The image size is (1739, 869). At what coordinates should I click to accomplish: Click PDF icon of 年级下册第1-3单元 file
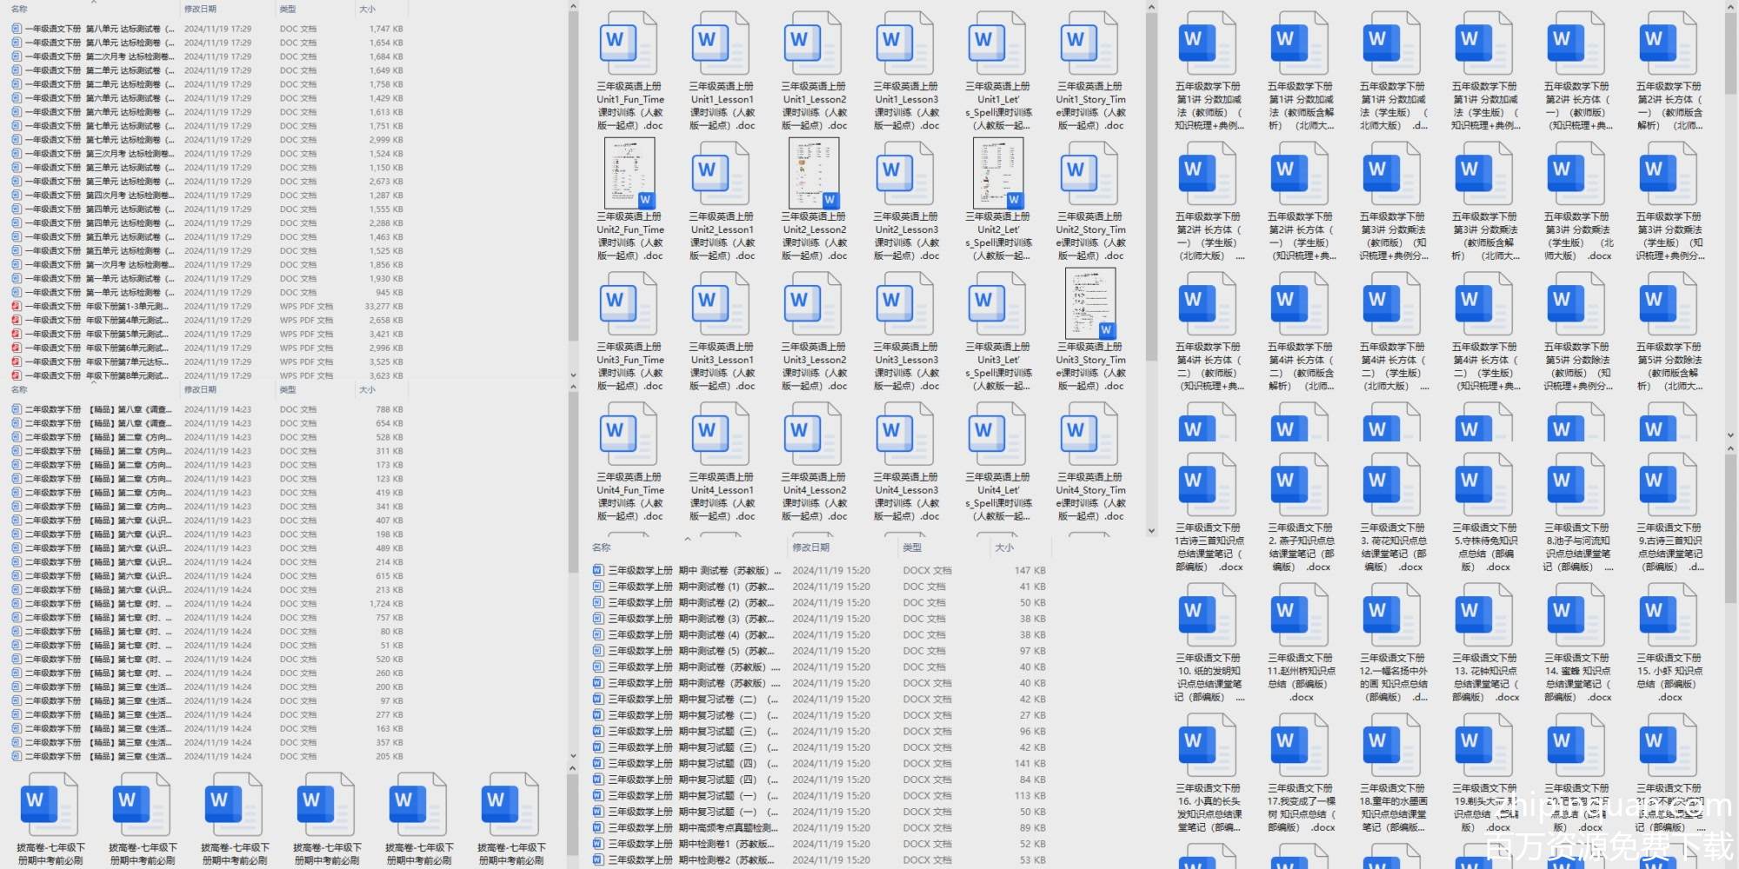(17, 307)
